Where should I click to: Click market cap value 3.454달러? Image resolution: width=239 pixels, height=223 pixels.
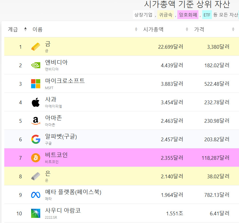(x=172, y=102)
